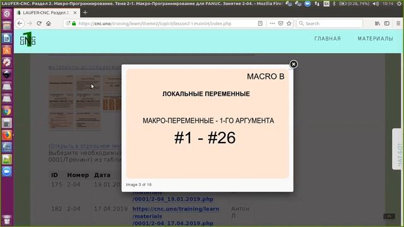This screenshot has width=404, height=227.
Task: Click the MACRO B slide image
Action: (x=208, y=124)
